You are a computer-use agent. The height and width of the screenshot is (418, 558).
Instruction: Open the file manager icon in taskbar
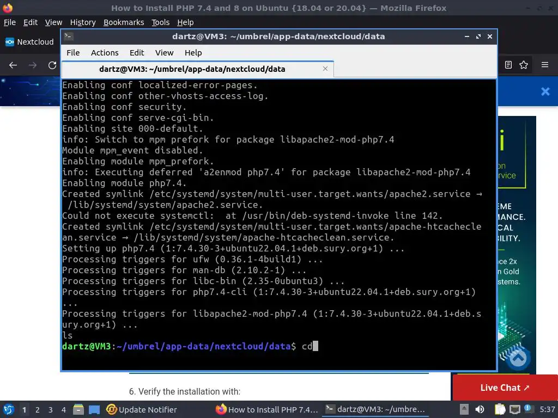(x=78, y=409)
